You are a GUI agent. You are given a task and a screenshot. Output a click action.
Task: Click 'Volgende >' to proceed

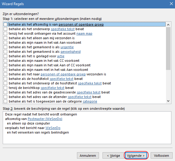click(136, 155)
